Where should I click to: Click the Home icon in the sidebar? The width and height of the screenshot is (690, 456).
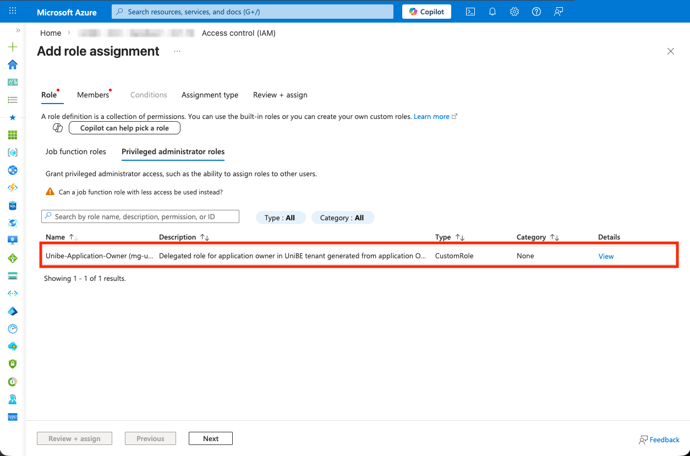pyautogui.click(x=13, y=64)
